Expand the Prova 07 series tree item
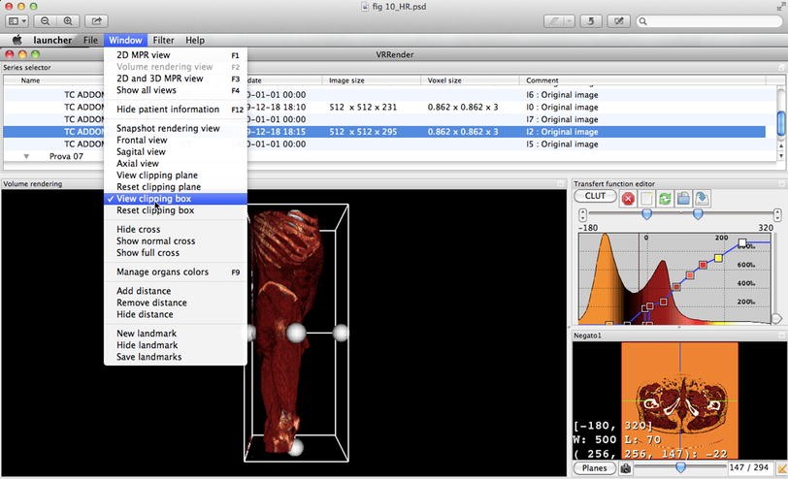Image resolution: width=788 pixels, height=479 pixels. click(26, 155)
